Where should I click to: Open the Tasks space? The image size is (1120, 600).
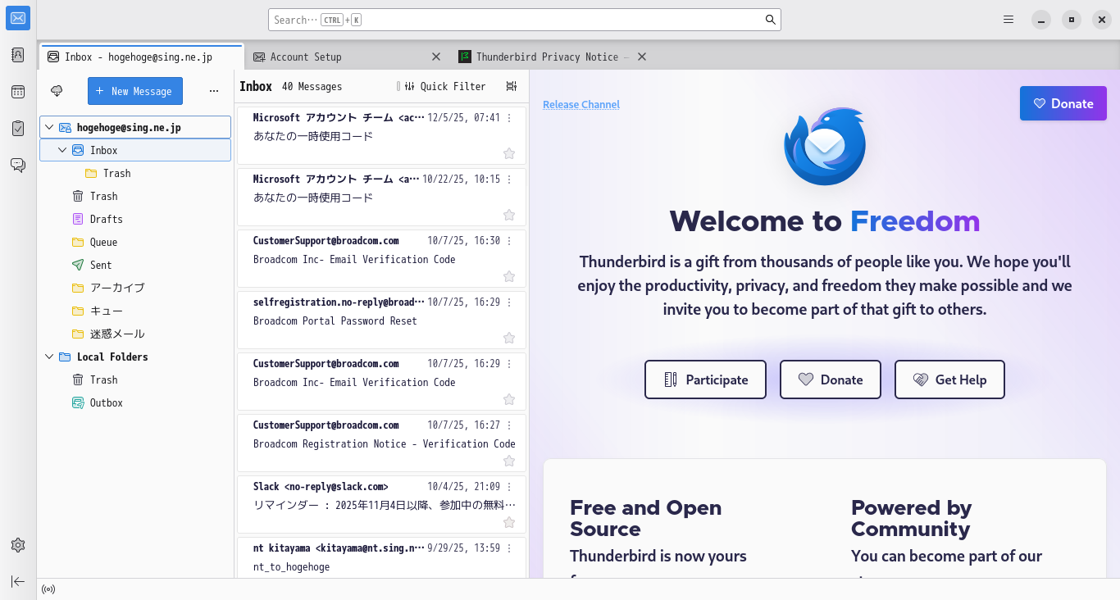click(18, 129)
